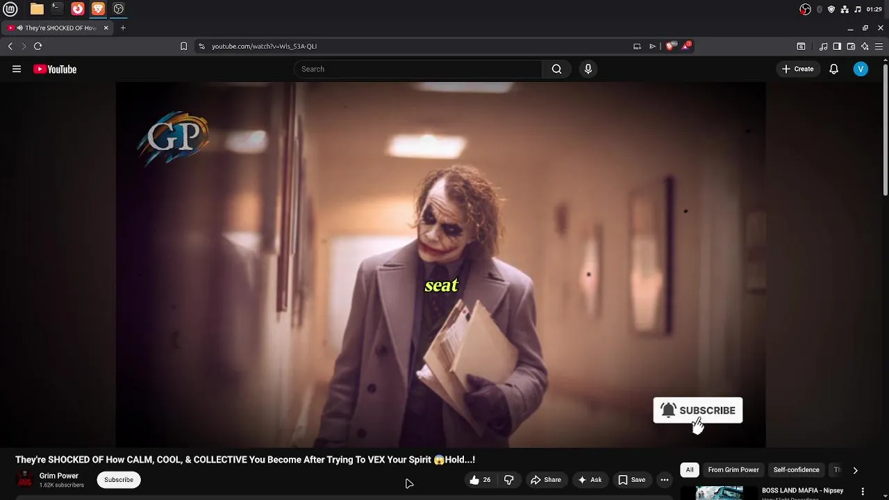
Task: Open BOSS LAND MAFIA - Nipsey title
Action: click(x=803, y=490)
